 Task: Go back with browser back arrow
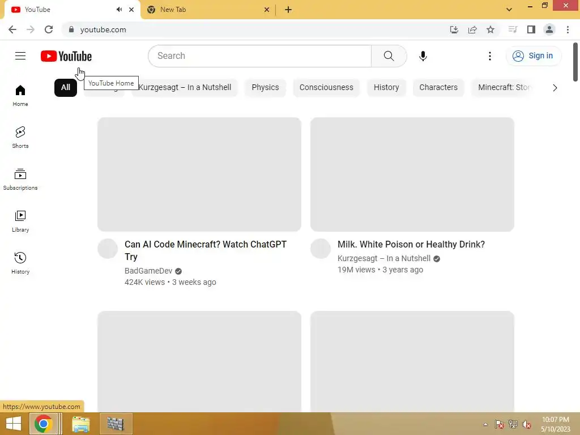tap(12, 29)
